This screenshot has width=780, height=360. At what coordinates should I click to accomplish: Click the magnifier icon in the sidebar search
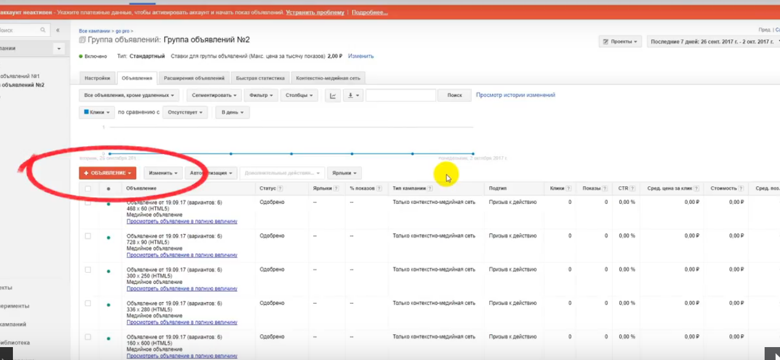click(x=43, y=29)
